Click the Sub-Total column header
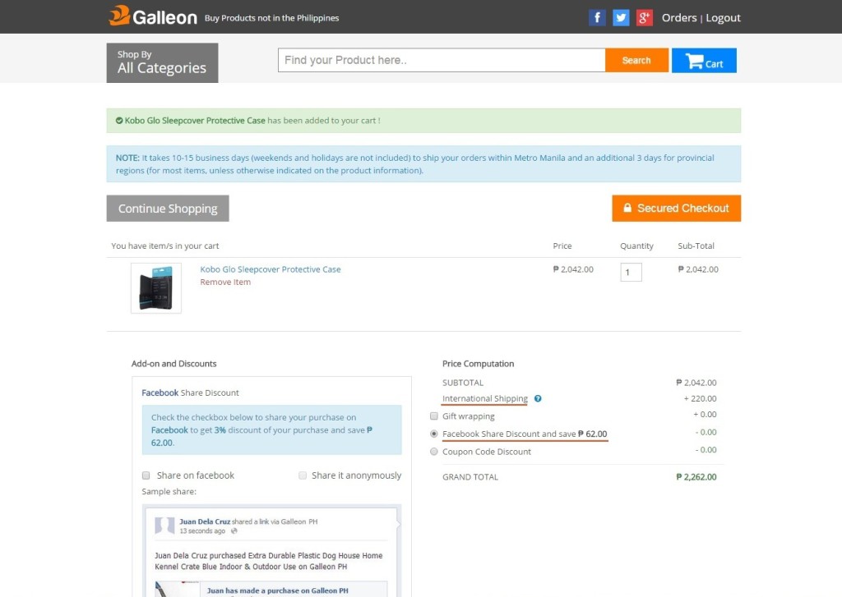The width and height of the screenshot is (842, 597). pos(696,246)
